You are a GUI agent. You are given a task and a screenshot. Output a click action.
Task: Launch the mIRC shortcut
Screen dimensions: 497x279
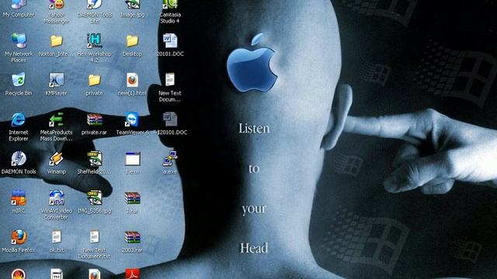pos(19,198)
